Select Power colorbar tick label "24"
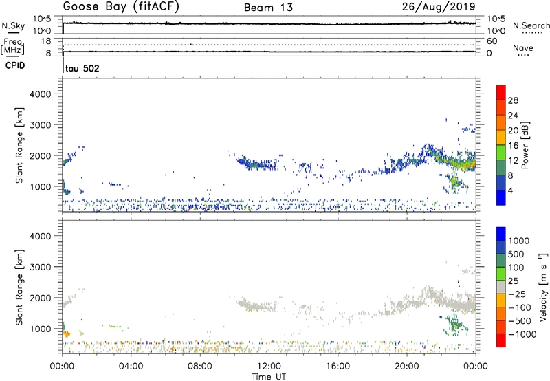This screenshot has width=550, height=381. [x=513, y=116]
